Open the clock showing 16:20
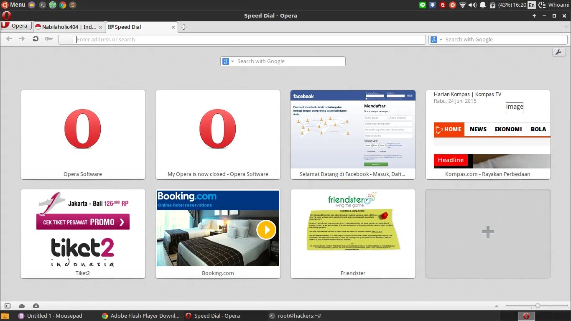571x321 pixels. [520, 5]
